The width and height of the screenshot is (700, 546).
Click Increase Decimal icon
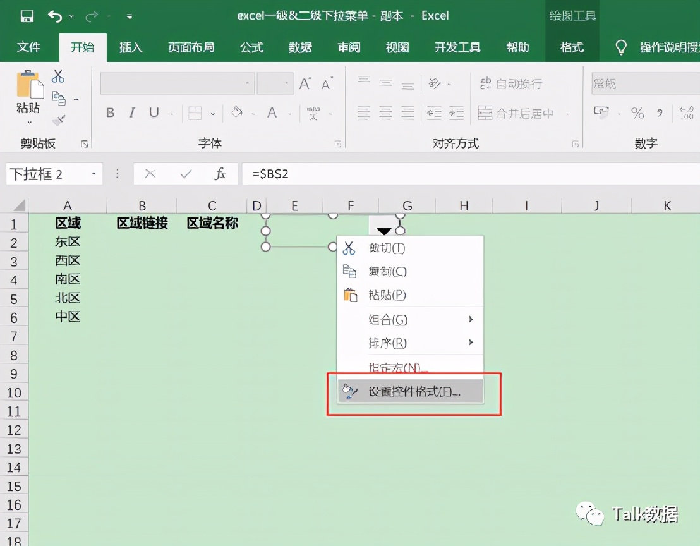point(686,113)
